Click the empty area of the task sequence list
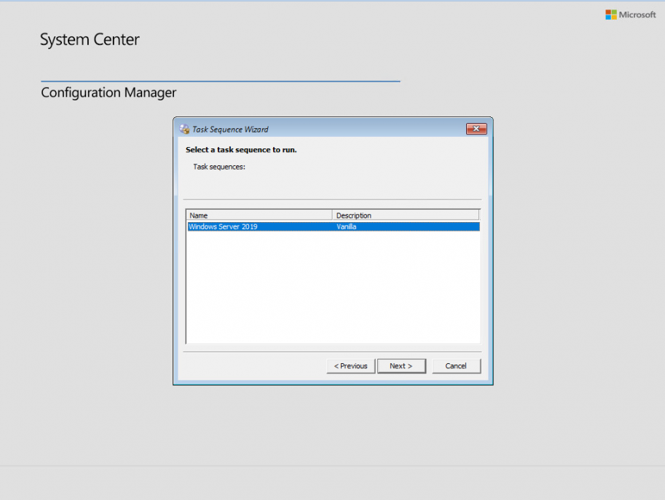 [x=331, y=291]
